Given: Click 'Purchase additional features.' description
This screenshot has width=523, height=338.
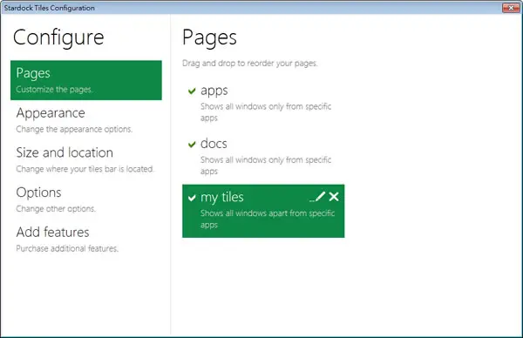Looking at the screenshot, I should point(67,248).
